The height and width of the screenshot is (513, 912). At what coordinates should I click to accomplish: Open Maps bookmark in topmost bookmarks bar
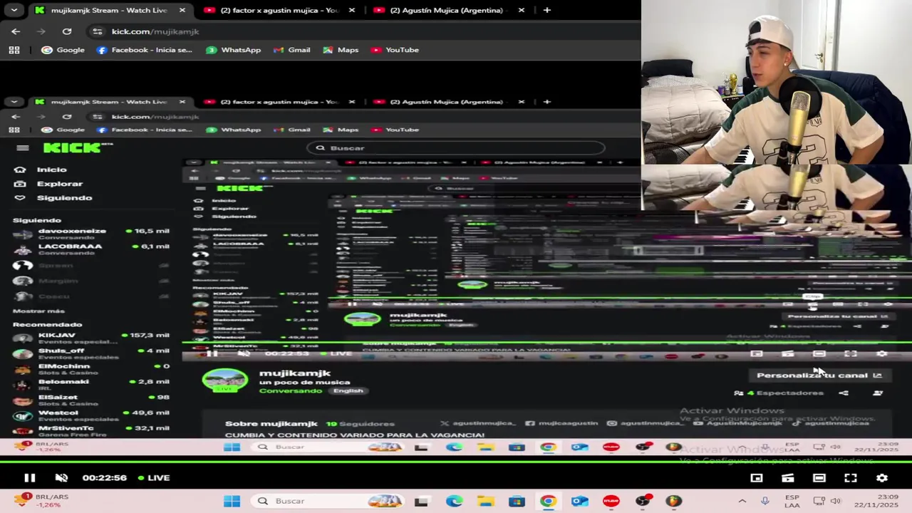pyautogui.click(x=341, y=50)
